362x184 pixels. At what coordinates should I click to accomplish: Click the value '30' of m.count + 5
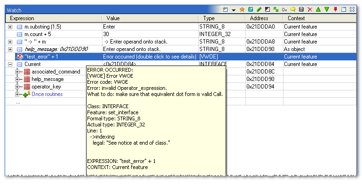(x=106, y=34)
